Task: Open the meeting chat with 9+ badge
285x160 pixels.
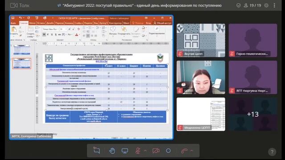Action: pos(97,150)
